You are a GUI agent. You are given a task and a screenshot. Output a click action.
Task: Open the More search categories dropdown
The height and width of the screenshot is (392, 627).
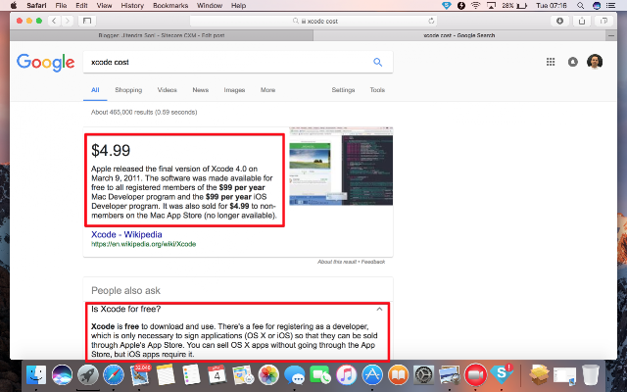coord(267,90)
